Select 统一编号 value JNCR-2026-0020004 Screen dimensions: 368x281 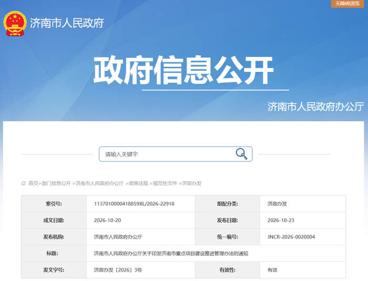[291, 237]
